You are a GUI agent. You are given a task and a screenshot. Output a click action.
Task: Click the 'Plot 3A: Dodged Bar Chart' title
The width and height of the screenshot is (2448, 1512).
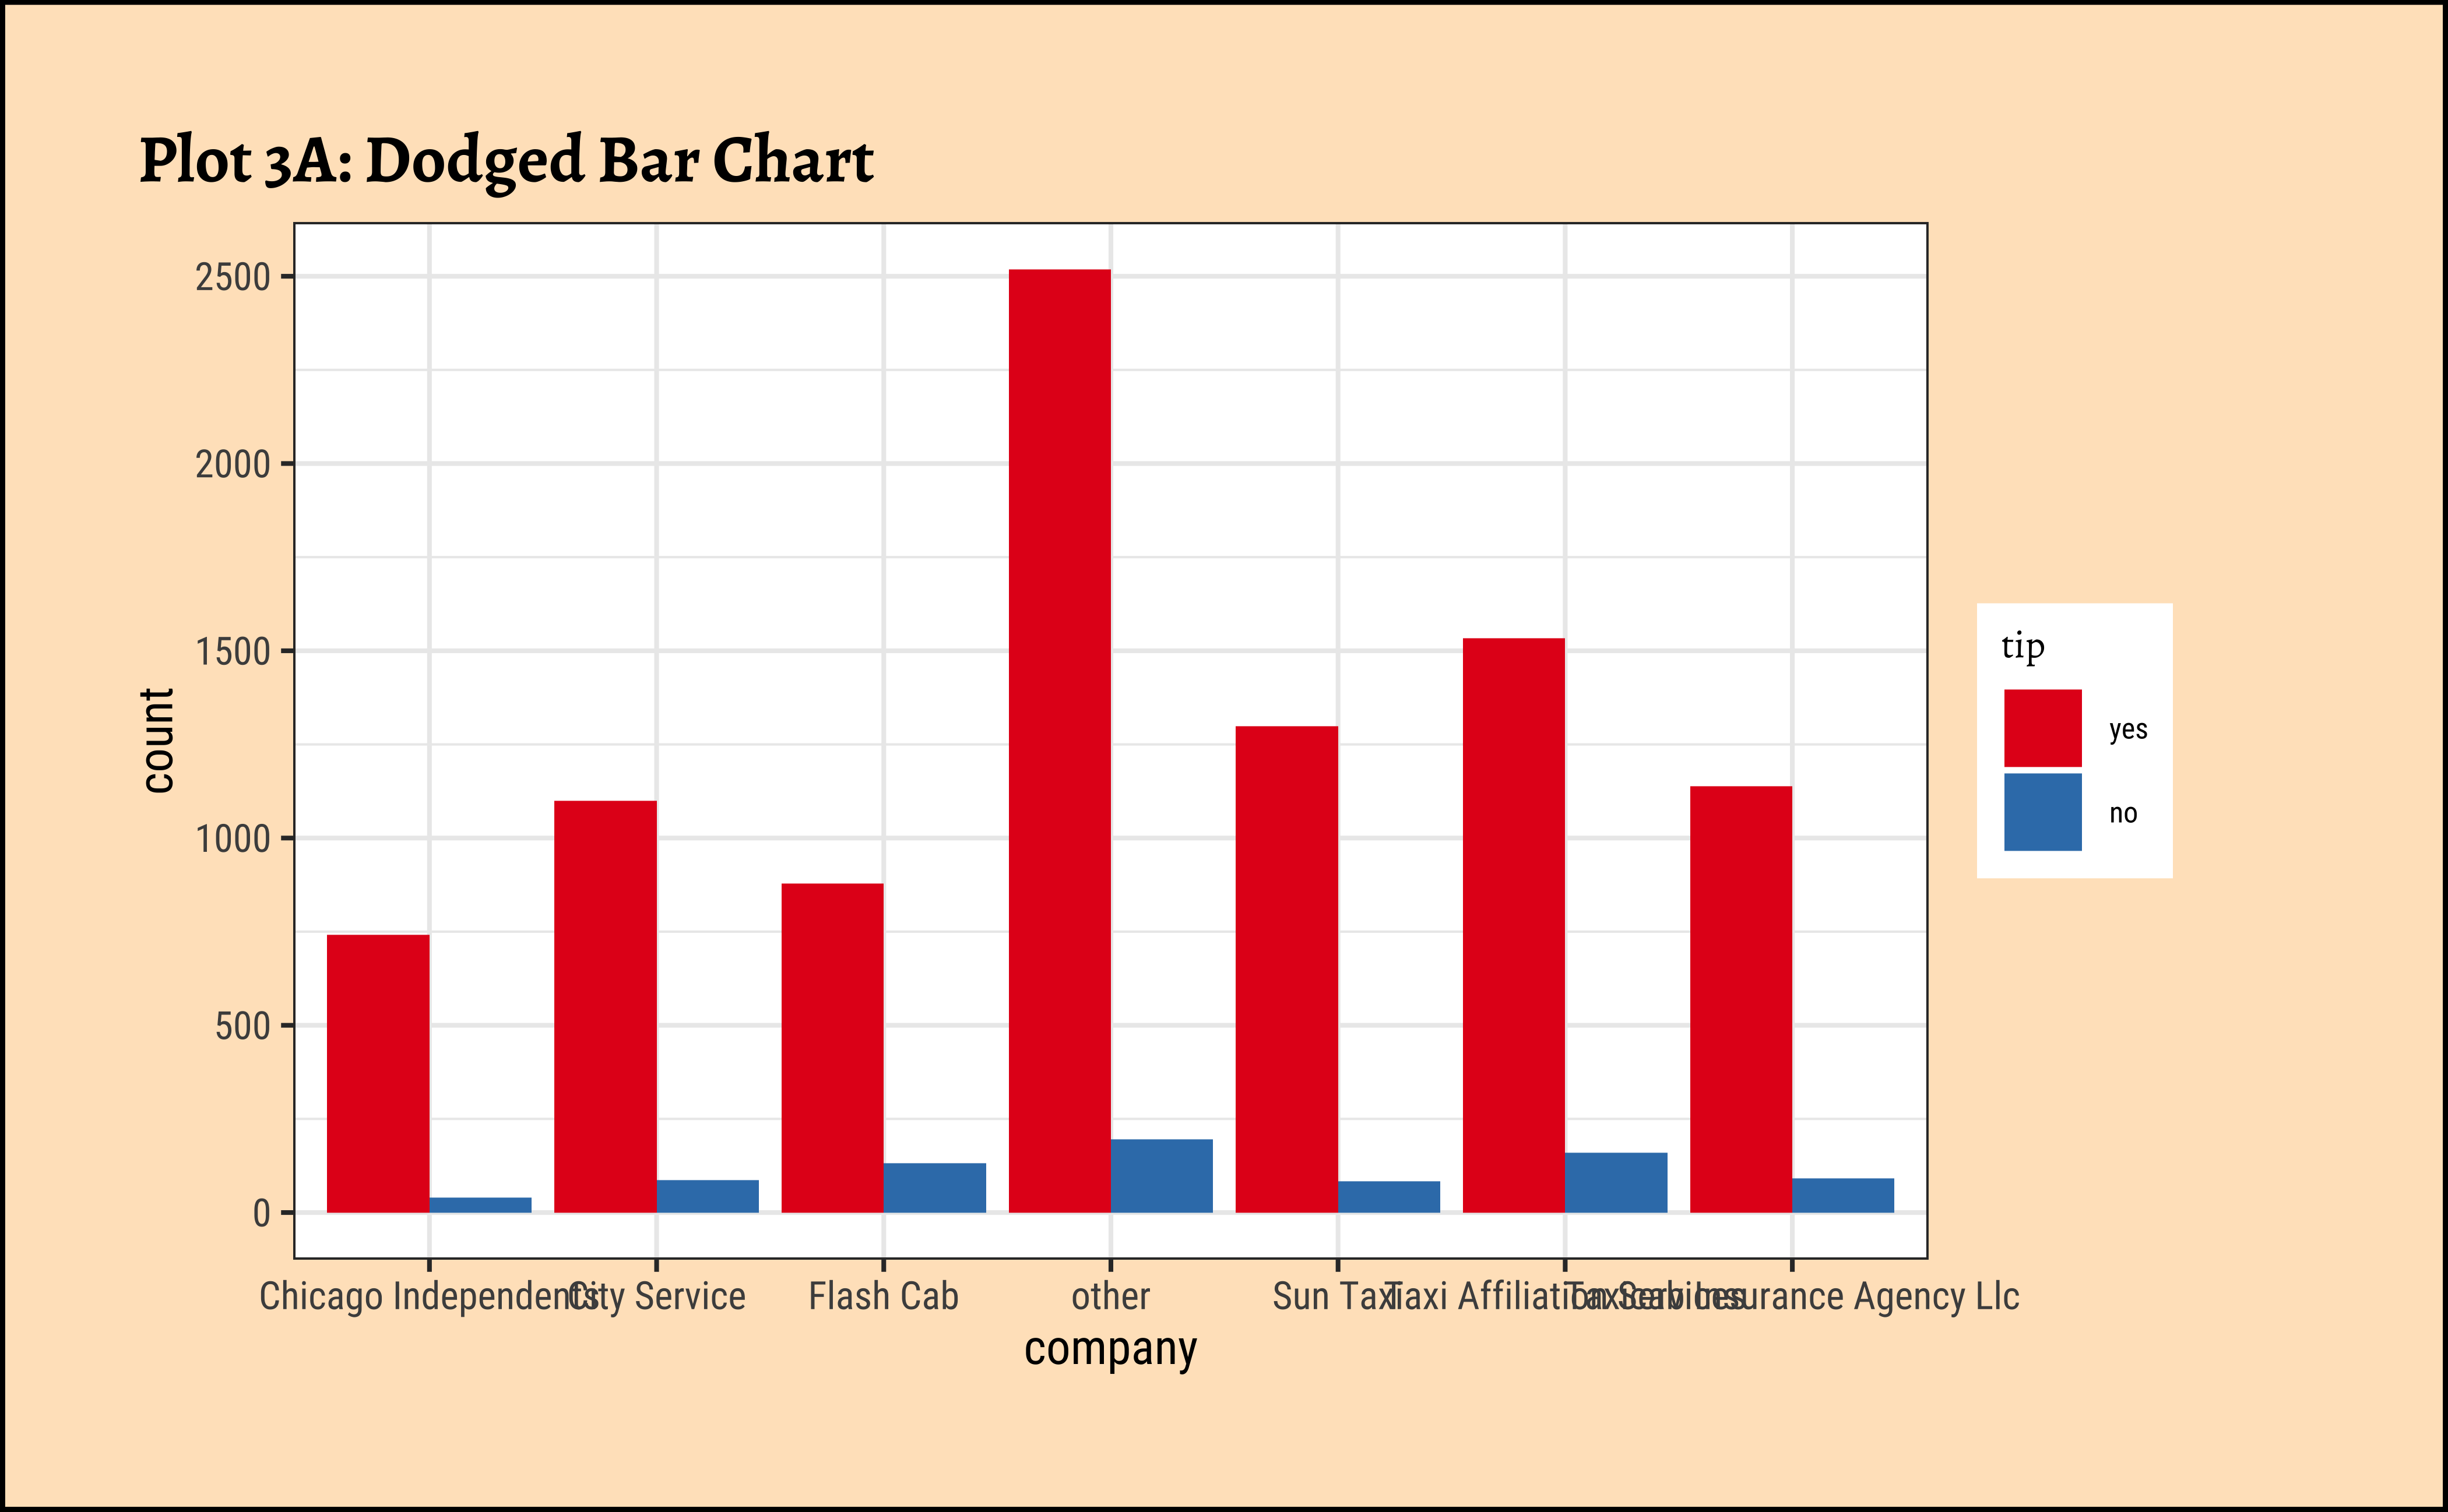(x=506, y=160)
